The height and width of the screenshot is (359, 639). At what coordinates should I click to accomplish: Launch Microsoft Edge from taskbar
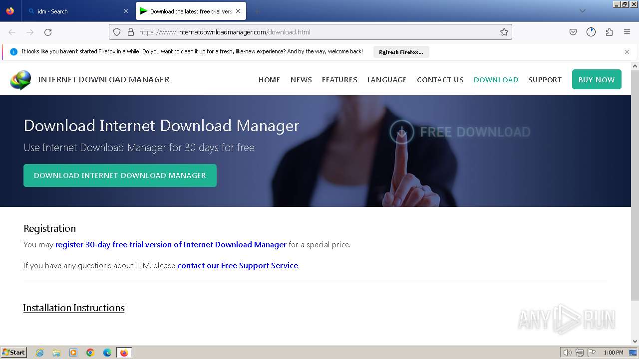tap(107, 353)
